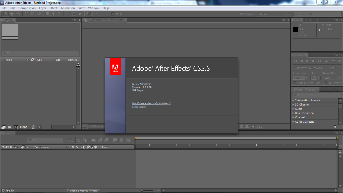
Task: Click the 8 bpc color depth button
Action: 24,127
